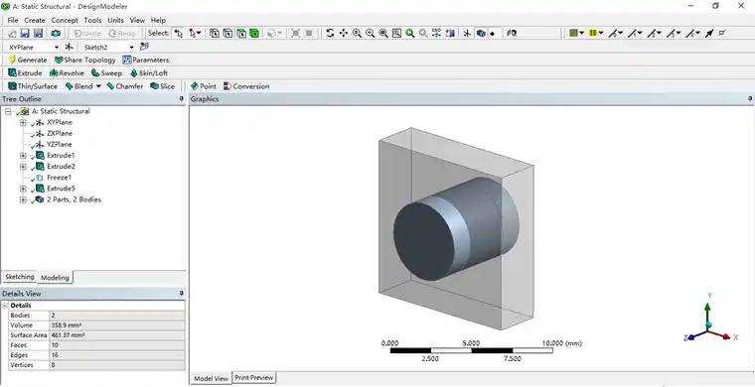Expand the 2 Parts, 2 Bodies node
Image resolution: width=755 pixels, height=387 pixels.
point(23,199)
